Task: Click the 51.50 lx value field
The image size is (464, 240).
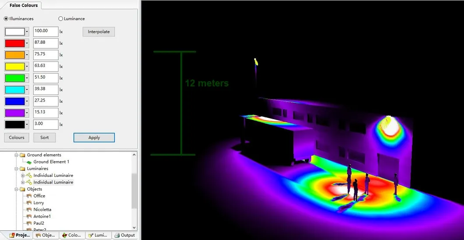Action: tap(46, 78)
